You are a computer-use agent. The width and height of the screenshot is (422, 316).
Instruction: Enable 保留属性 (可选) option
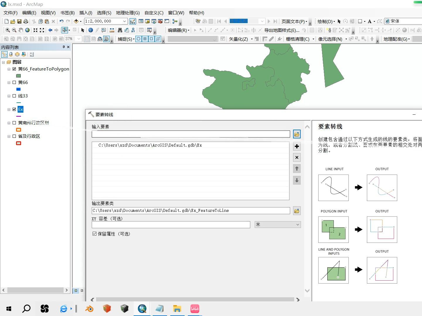pos(94,233)
